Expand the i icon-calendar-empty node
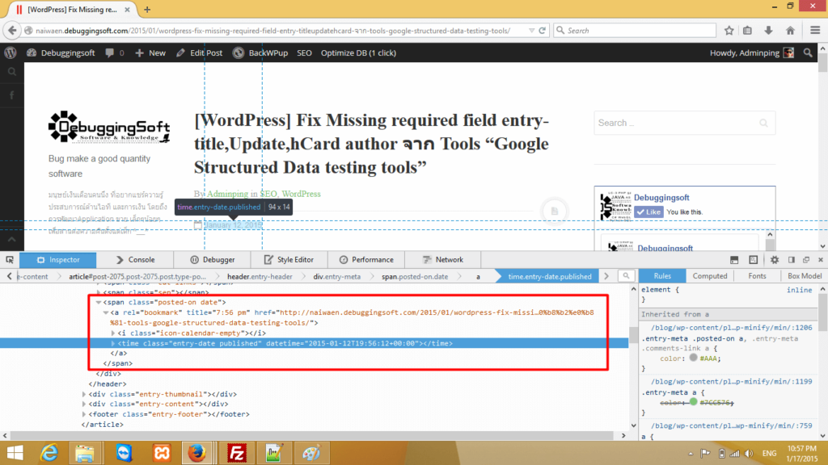 click(x=113, y=333)
